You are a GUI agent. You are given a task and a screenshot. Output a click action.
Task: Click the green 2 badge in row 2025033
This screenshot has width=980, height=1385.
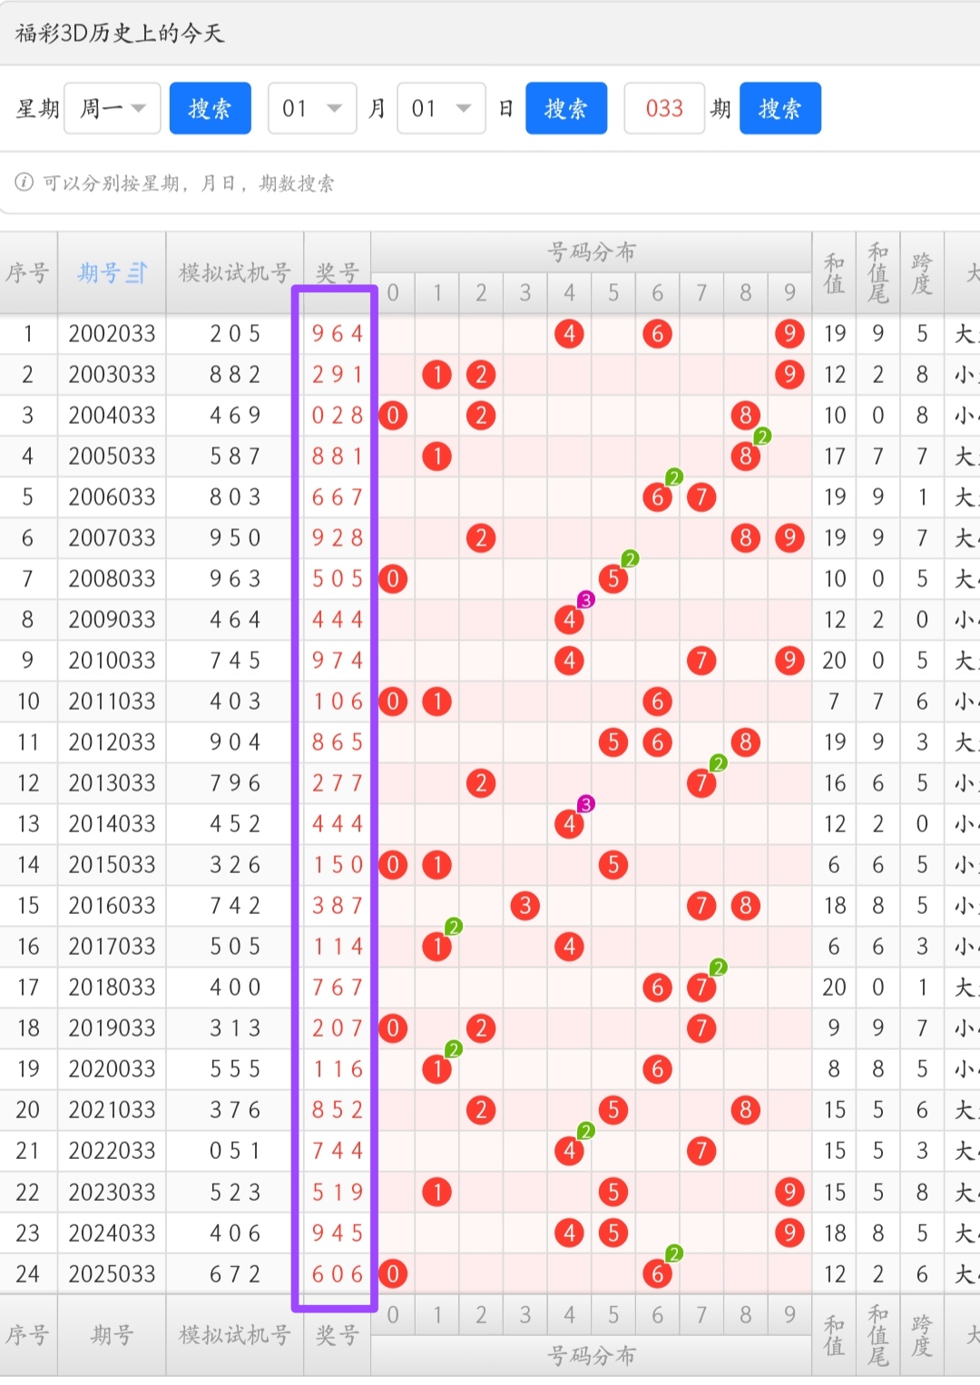click(x=673, y=1254)
